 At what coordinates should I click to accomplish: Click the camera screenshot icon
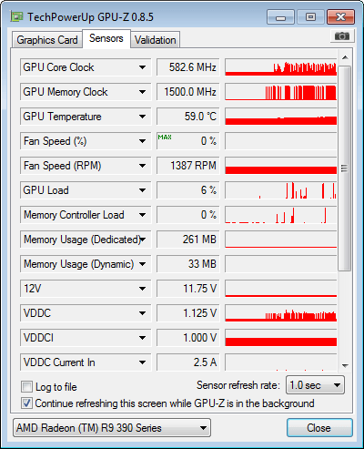click(x=341, y=36)
